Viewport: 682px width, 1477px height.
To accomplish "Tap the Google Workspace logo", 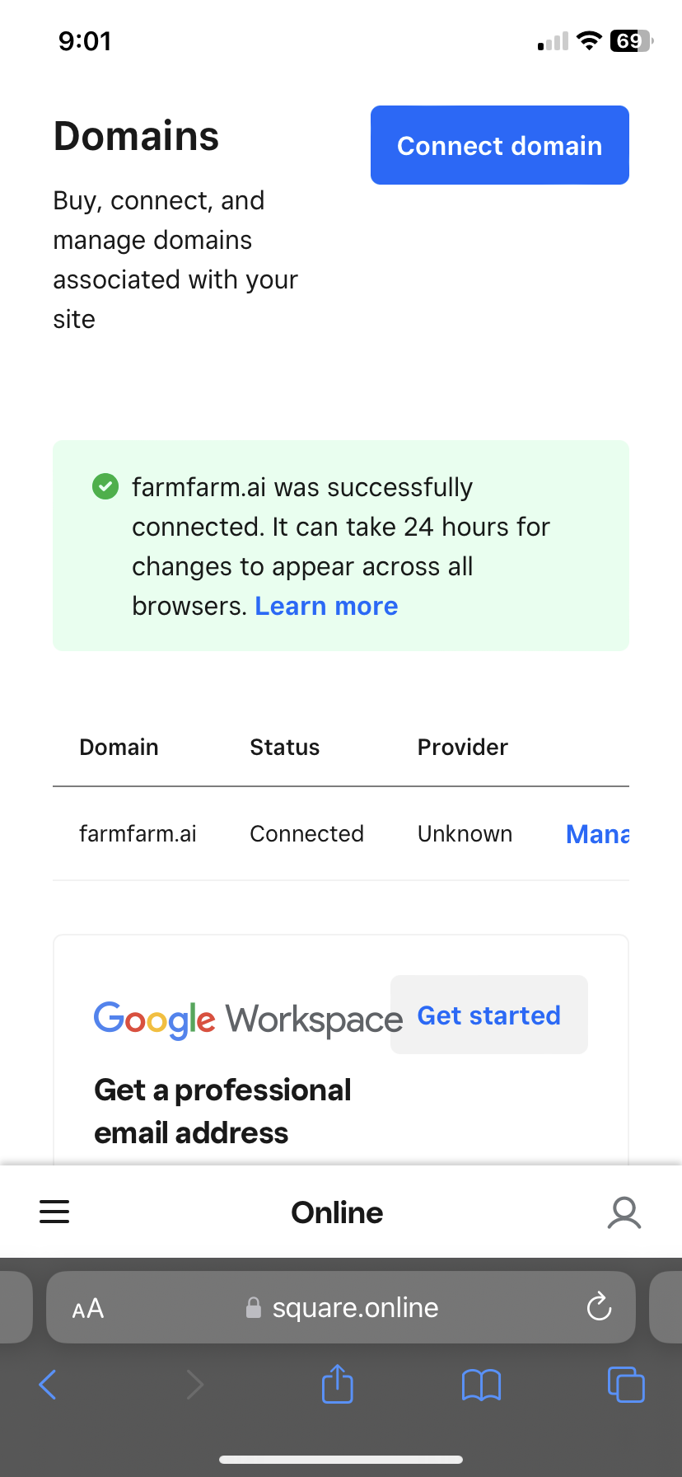I will [248, 1020].
